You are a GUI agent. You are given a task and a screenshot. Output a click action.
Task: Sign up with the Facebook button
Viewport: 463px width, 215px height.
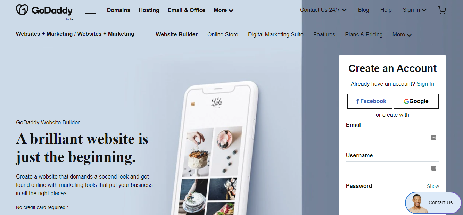[370, 101]
